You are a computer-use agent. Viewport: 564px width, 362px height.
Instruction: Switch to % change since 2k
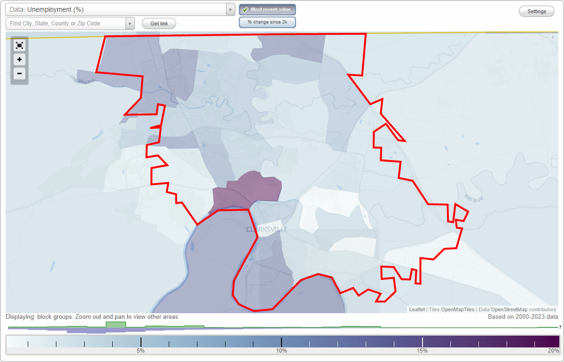click(267, 22)
